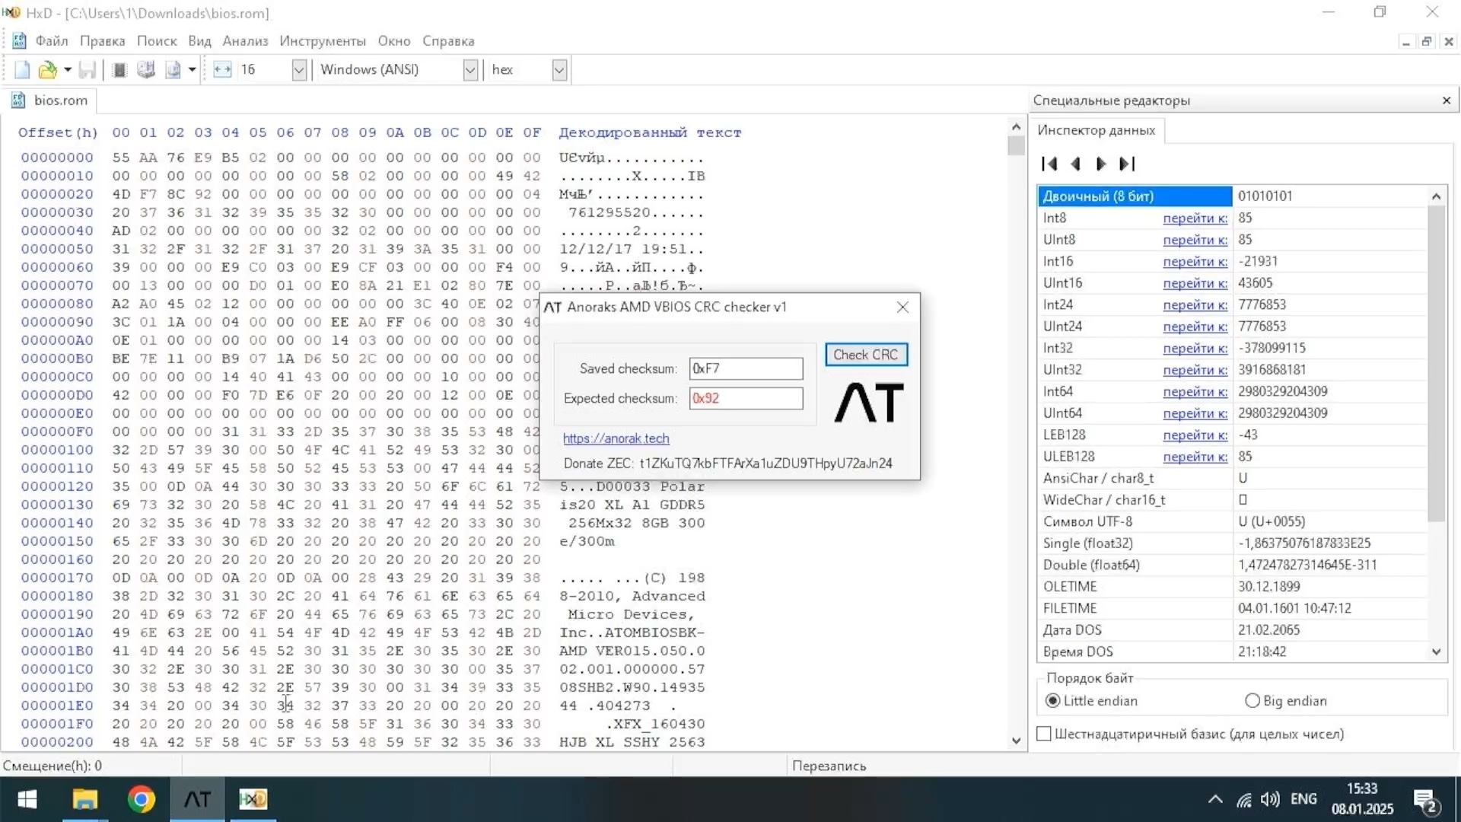Viewport: 1461px width, 822px height.
Task: Click the New file toolbar icon
Action: coord(22,70)
